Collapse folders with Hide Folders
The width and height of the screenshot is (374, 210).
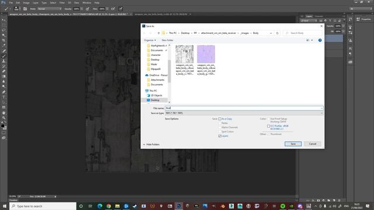[x=151, y=145]
